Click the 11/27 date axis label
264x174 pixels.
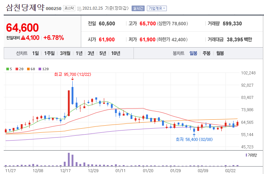pos(10,171)
